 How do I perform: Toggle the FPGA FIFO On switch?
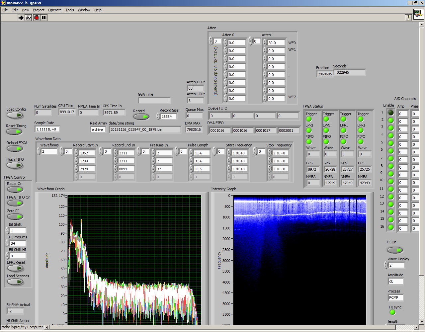tap(15, 203)
